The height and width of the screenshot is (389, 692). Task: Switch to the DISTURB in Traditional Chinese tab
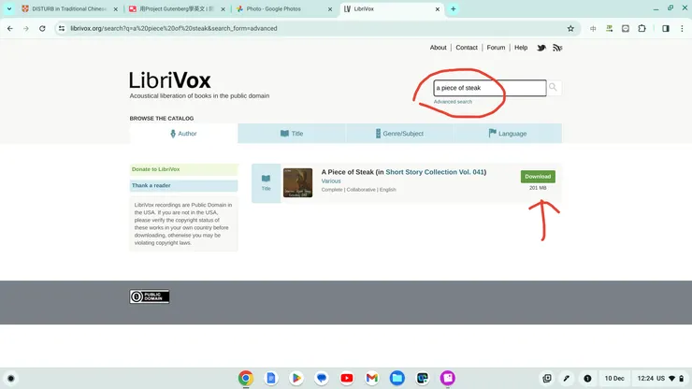[69, 8]
